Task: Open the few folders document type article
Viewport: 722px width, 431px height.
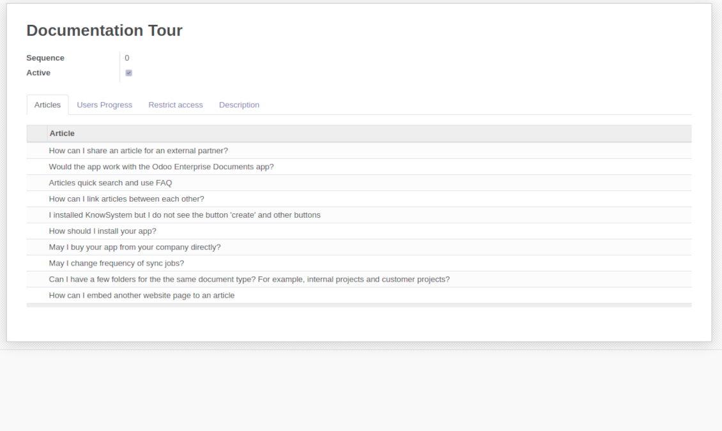Action: click(x=359, y=279)
